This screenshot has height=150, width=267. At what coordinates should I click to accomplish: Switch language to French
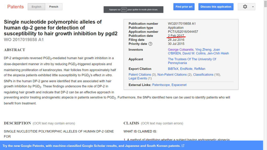click(54, 7)
